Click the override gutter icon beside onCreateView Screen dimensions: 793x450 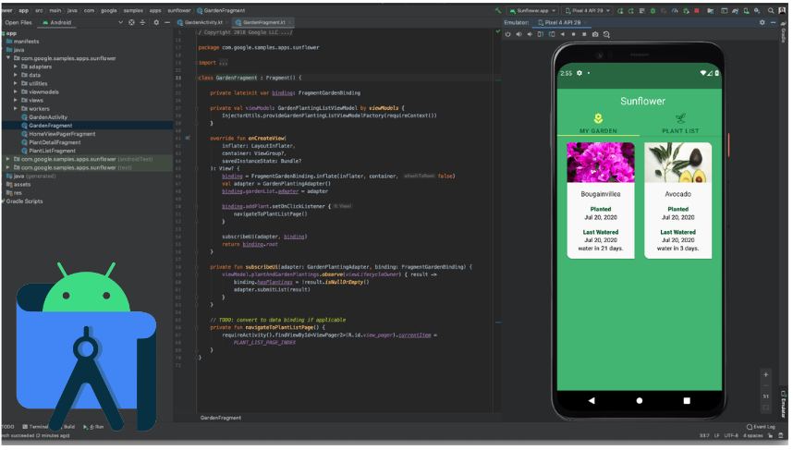188,138
